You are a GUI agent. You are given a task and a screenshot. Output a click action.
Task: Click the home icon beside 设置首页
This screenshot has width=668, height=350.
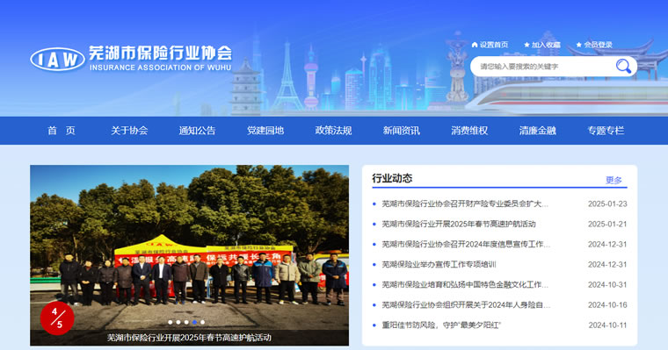tap(475, 45)
